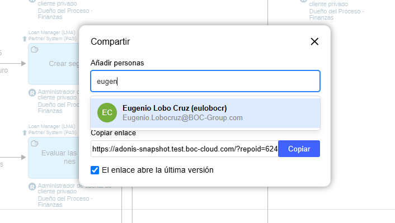Click the green EC avatar icon
This screenshot has width=395, height=223.
point(107,112)
